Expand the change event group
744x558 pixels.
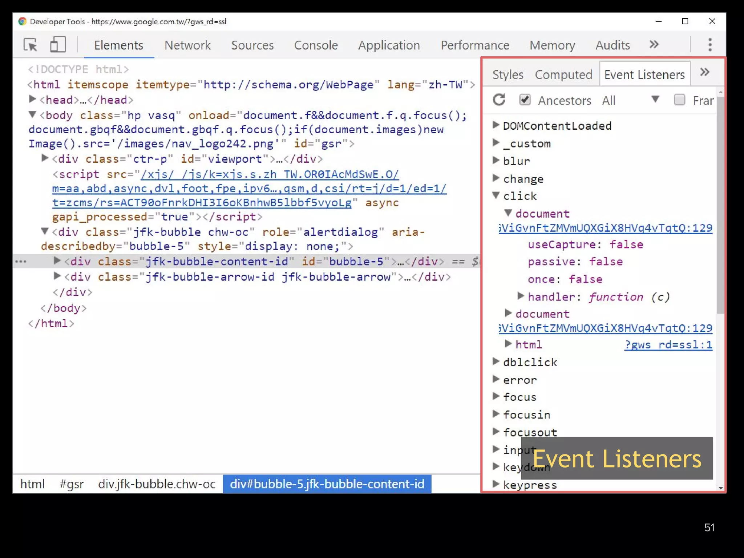coord(496,178)
